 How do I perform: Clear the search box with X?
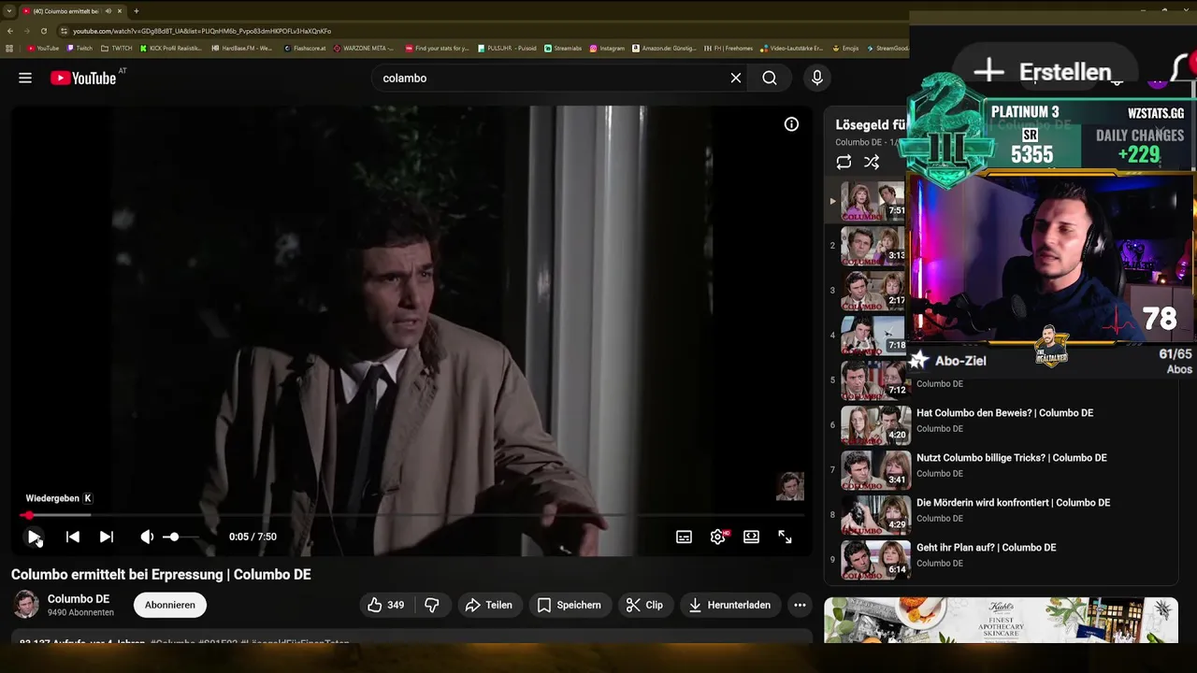coord(736,79)
